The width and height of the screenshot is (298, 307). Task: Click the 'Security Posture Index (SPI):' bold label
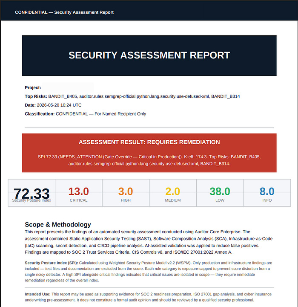52,263
